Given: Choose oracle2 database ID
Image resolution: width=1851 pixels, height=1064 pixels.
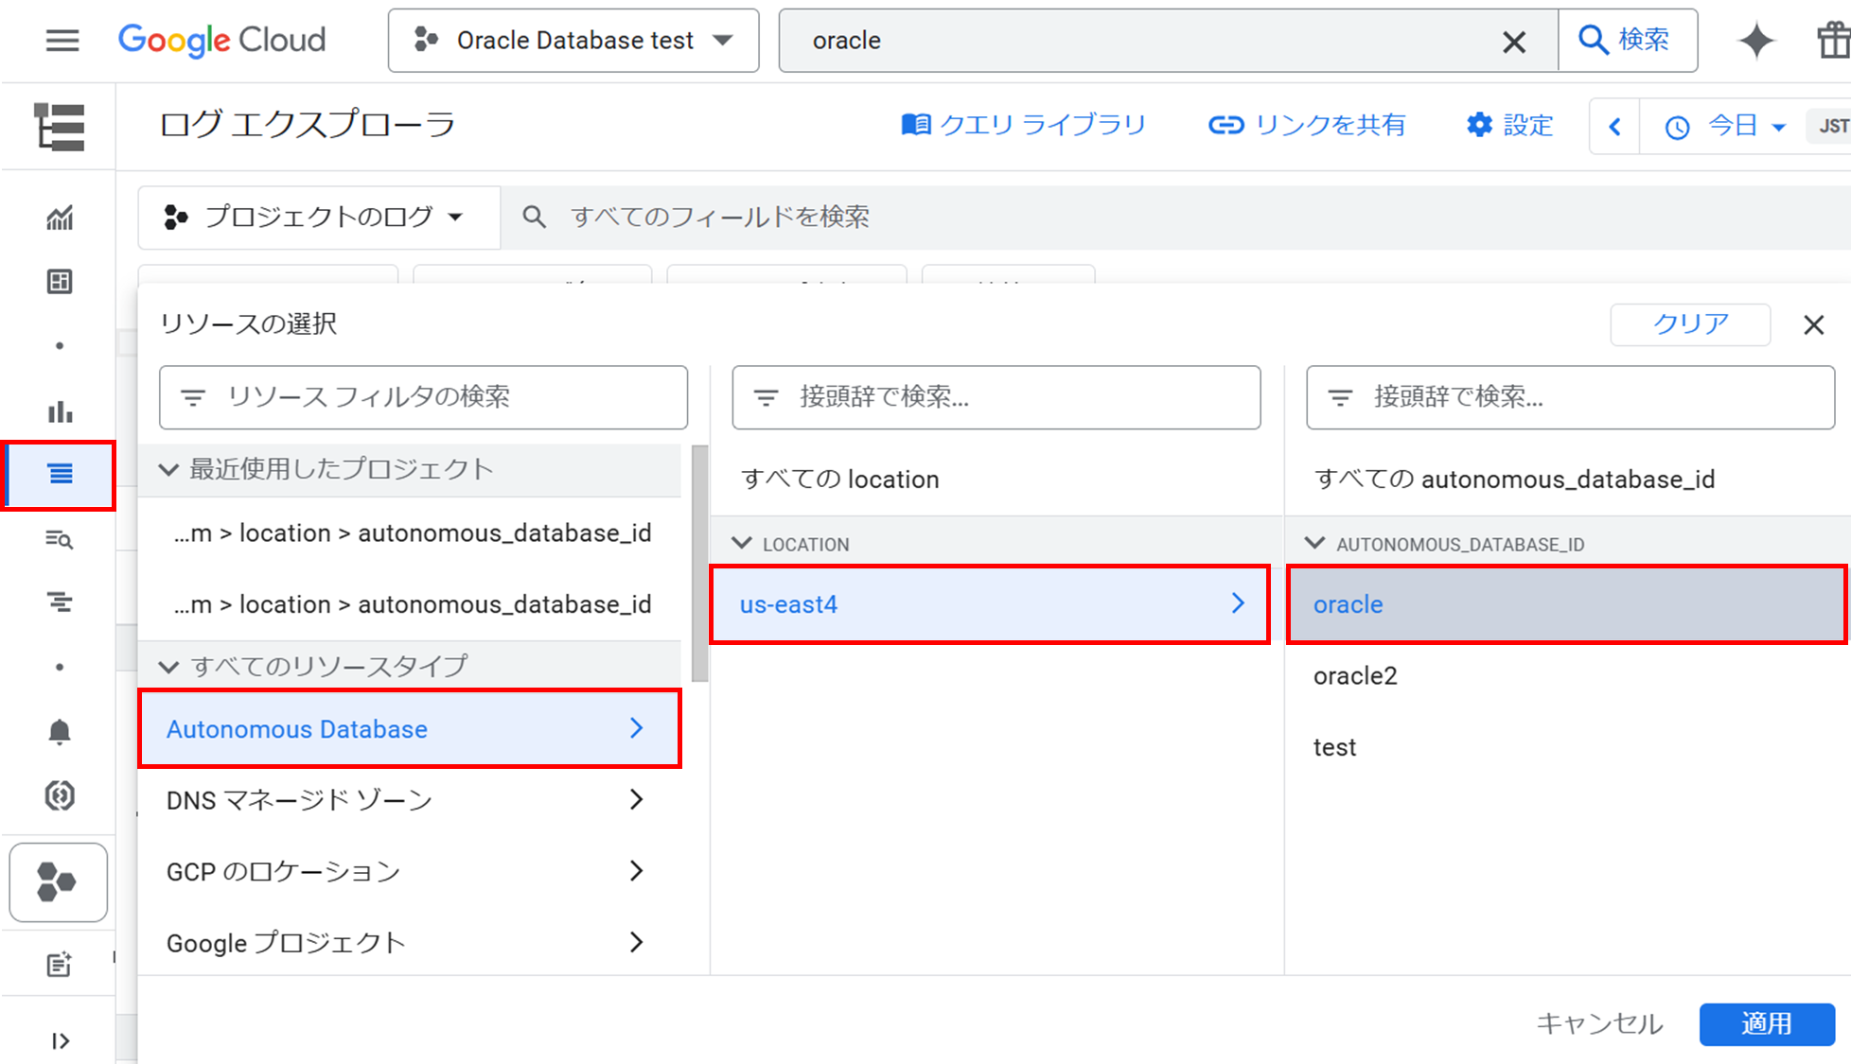Looking at the screenshot, I should 1354,675.
